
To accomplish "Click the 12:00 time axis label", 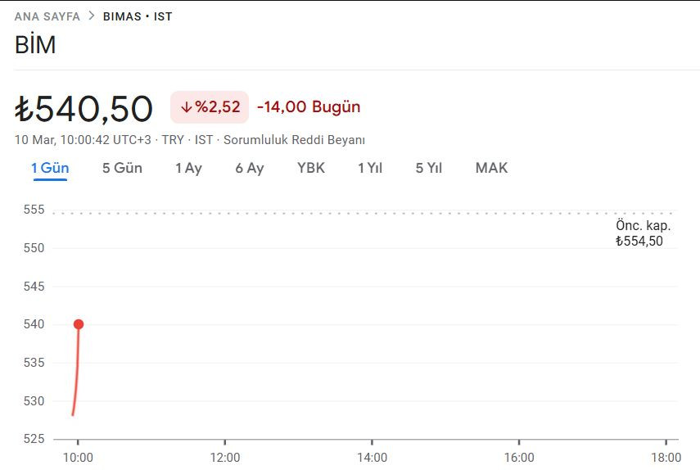I will [225, 458].
